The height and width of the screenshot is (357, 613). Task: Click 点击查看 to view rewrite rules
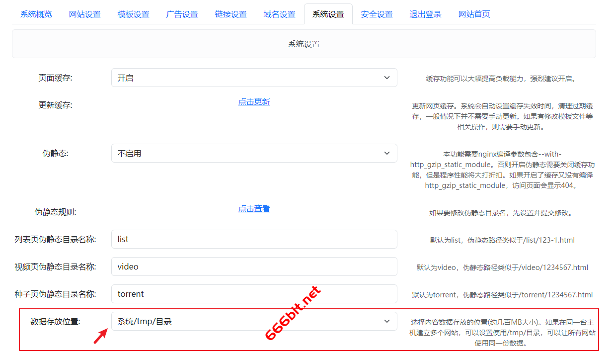pos(254,208)
